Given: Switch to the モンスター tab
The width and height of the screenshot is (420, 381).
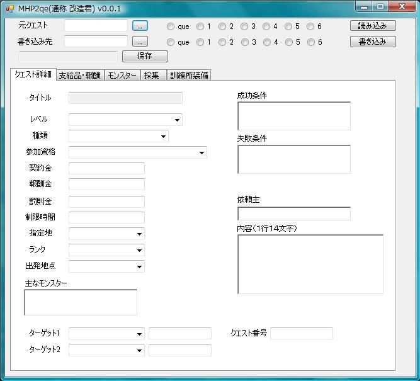Looking at the screenshot, I should click(x=122, y=75).
